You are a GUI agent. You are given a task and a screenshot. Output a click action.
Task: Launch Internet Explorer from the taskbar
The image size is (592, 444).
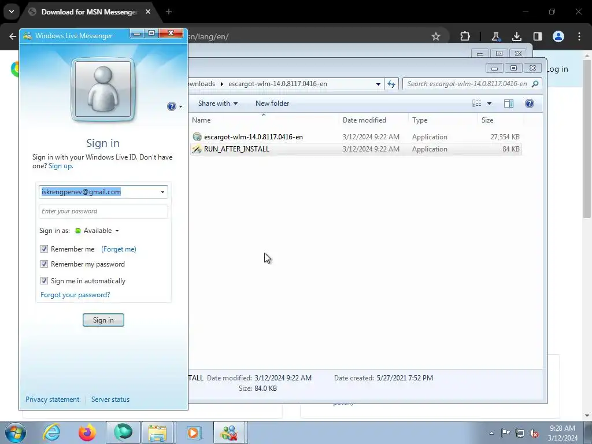click(x=51, y=432)
